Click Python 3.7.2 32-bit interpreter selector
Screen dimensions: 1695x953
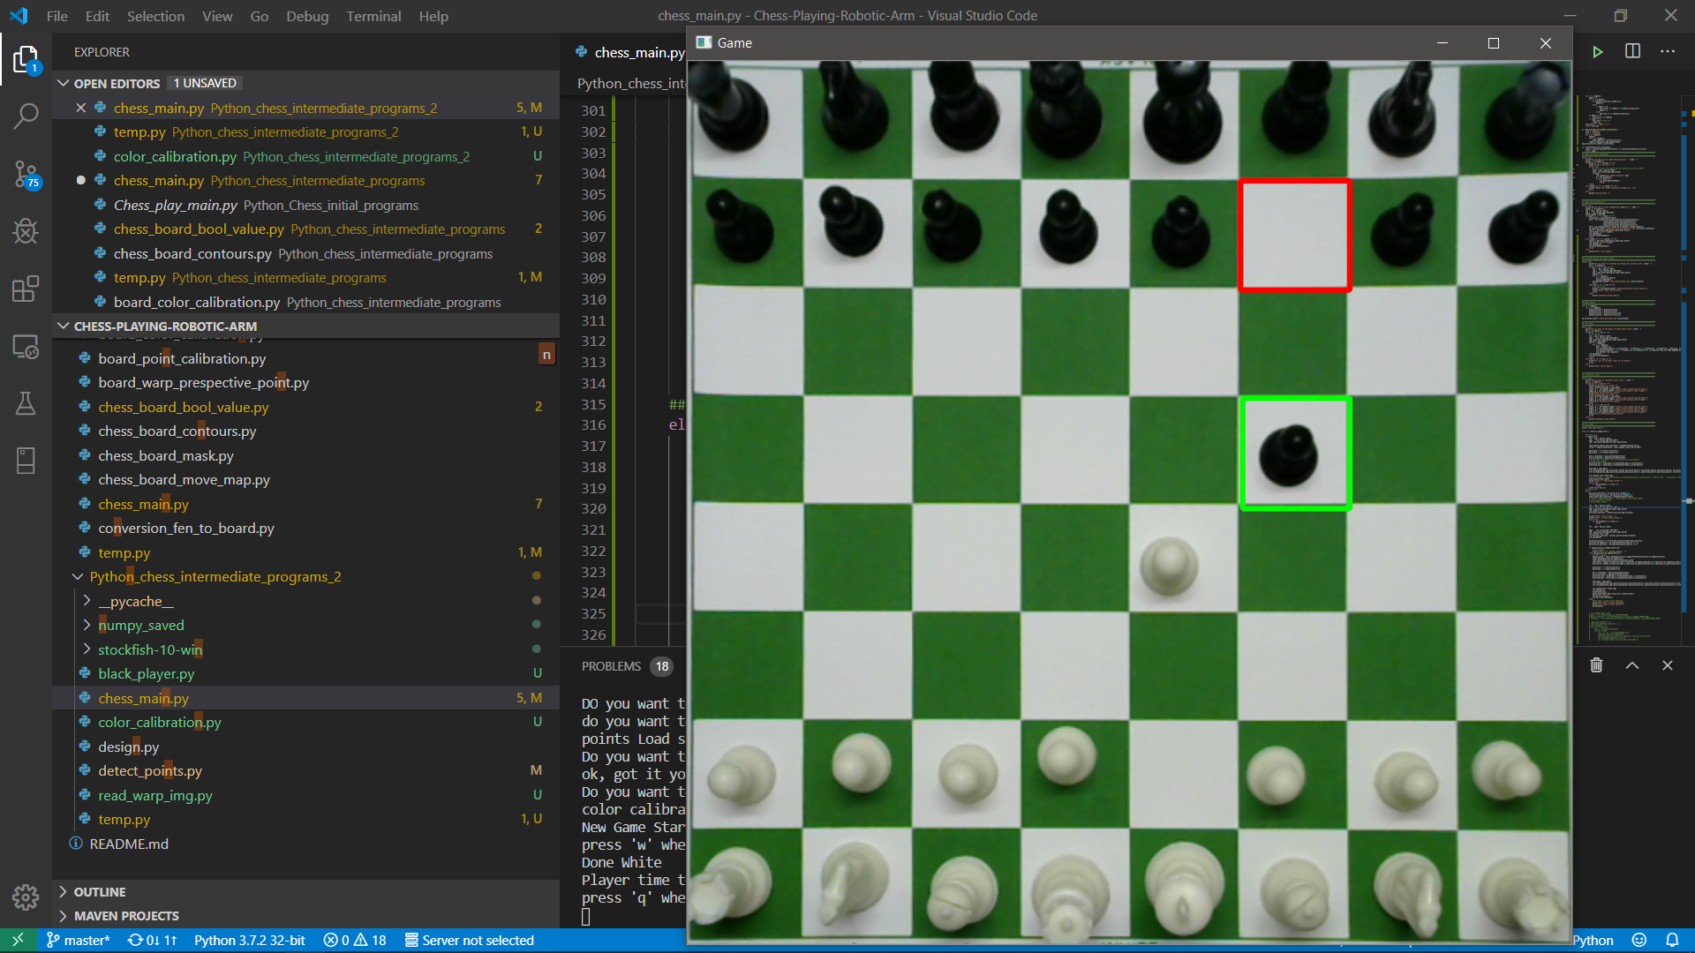pos(249,940)
